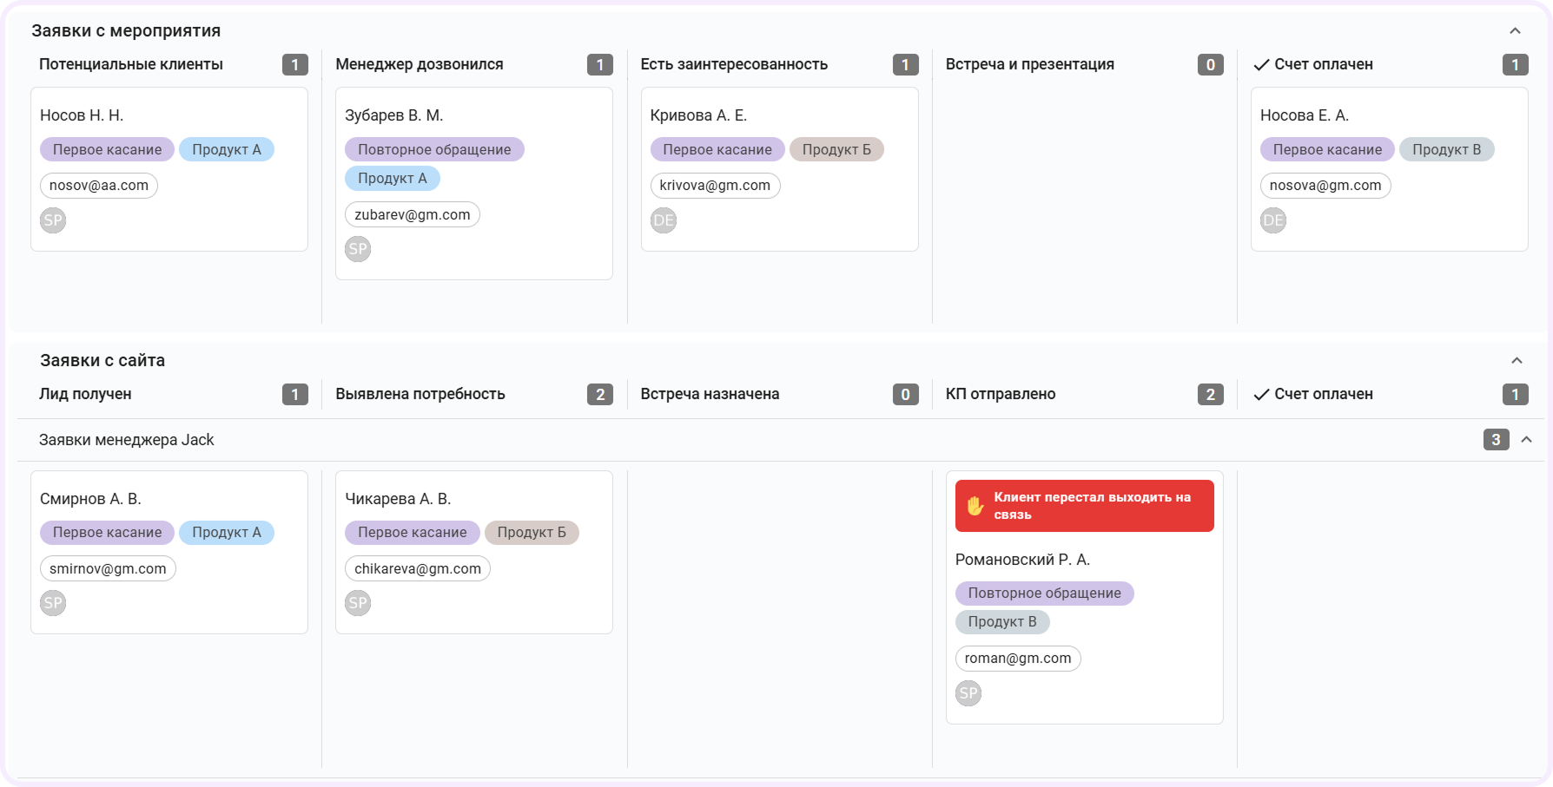Click the SP avatar on Смирнов А. В. card
1553x787 pixels.
tap(52, 602)
